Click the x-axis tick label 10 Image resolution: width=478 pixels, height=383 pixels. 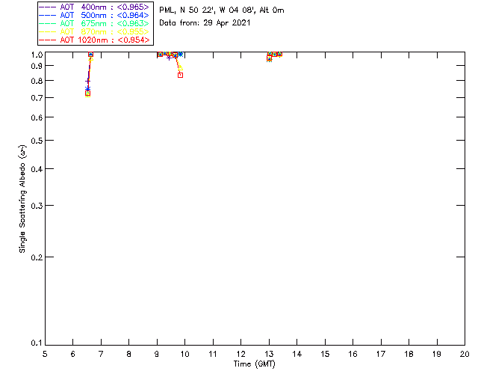[184, 354]
